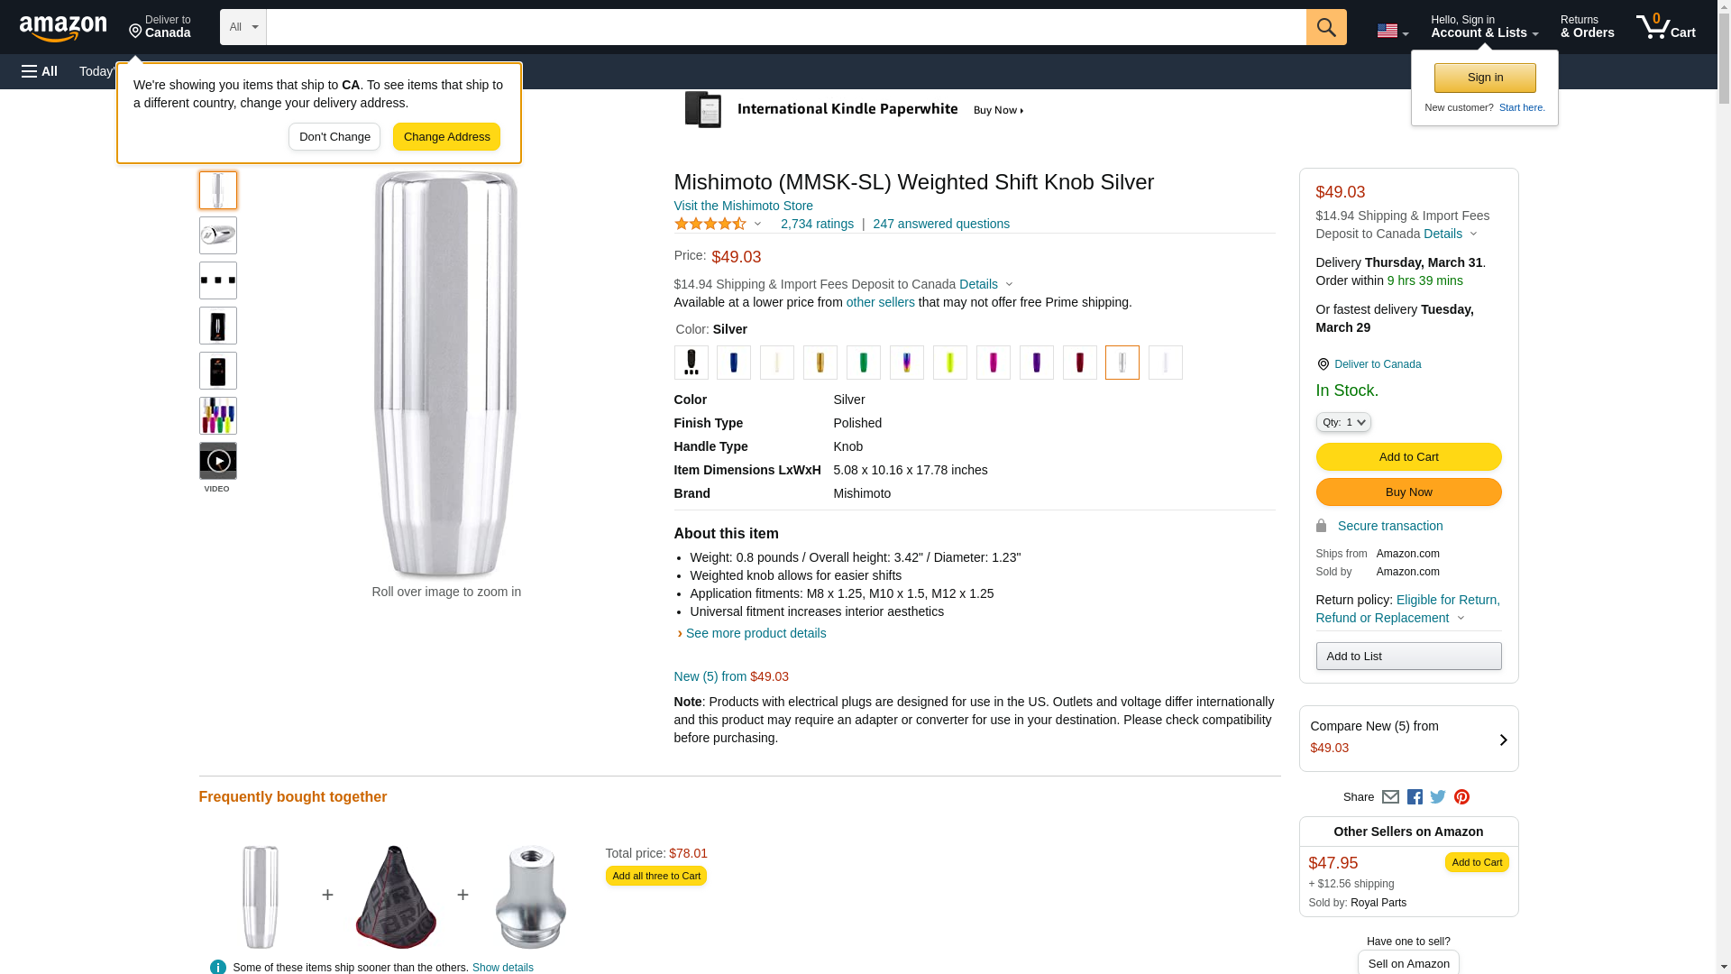Expand the star ratings breakdown arrow
Viewport: 1731px width, 974px height.
click(x=757, y=224)
